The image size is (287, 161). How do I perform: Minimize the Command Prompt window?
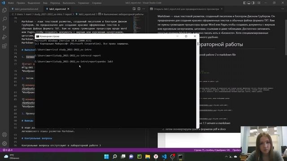click(177, 36)
